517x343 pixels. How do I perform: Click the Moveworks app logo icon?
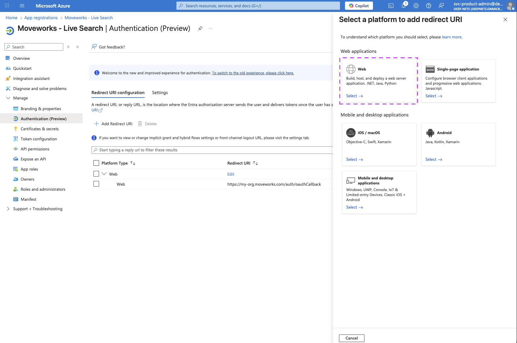[10, 31]
